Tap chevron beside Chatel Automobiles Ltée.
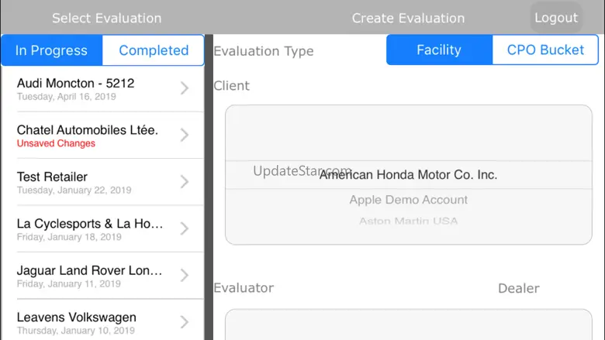The height and width of the screenshot is (340, 605). (185, 136)
